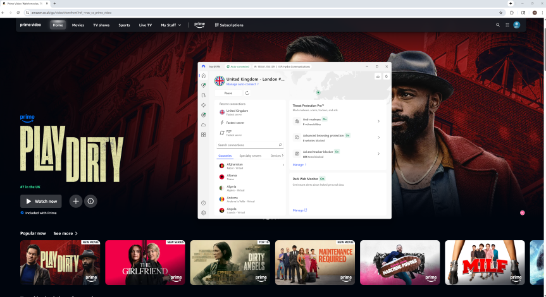Click the Advanced browsing protection icon
The height and width of the screenshot is (297, 546).
pyautogui.click(x=297, y=137)
